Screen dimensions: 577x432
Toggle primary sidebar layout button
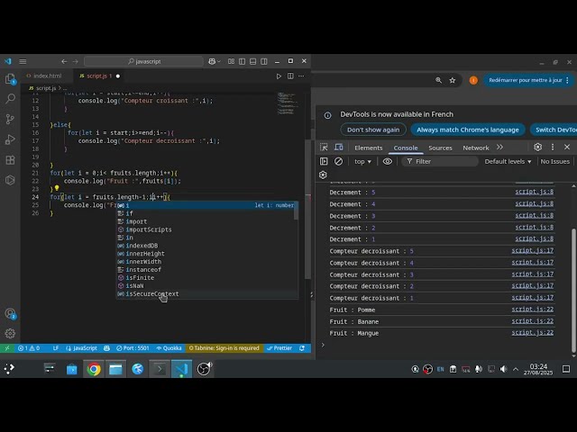click(x=242, y=61)
